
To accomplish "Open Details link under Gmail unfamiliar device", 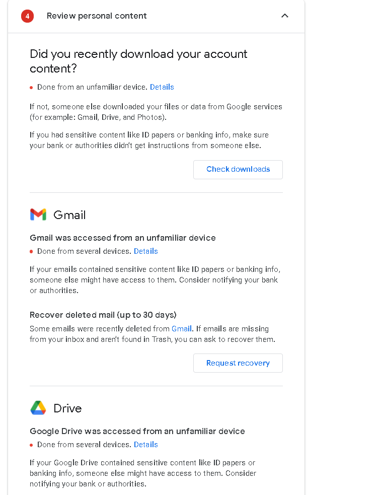I will [146, 251].
